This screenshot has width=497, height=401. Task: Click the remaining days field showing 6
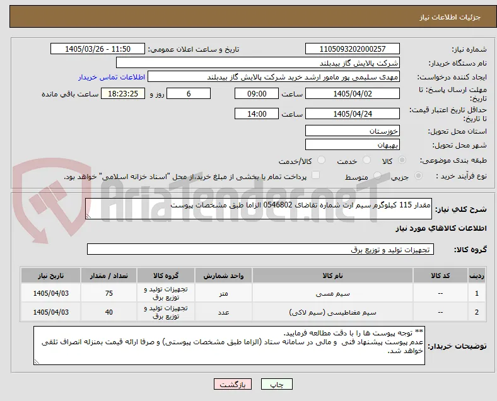(x=189, y=93)
